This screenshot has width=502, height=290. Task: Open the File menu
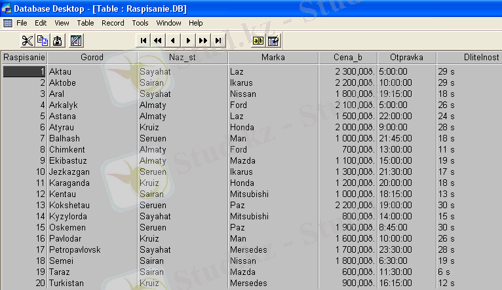22,23
